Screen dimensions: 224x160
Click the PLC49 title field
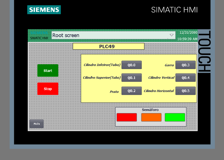108,46
